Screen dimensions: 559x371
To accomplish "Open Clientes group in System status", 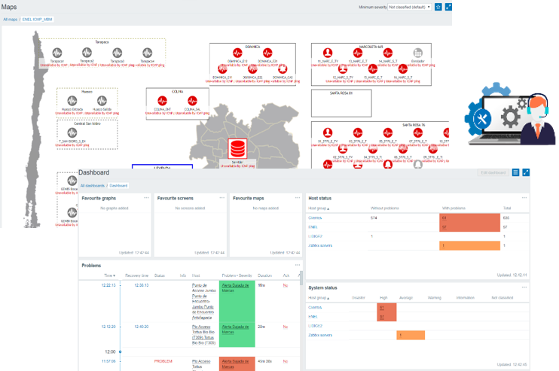I will 315,308.
